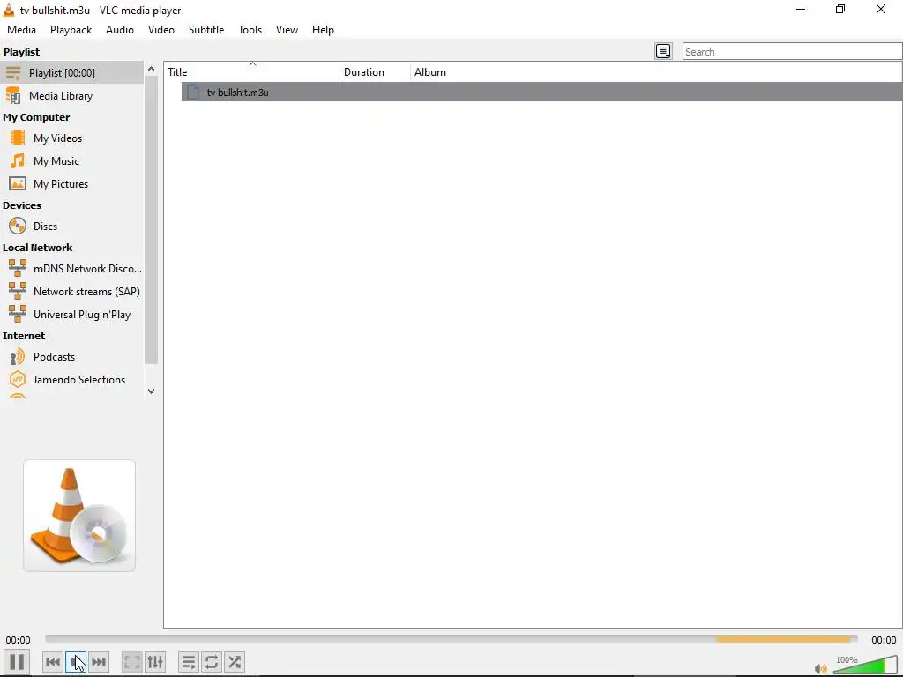Mute audio via speaker icon
The height and width of the screenshot is (677, 903).
821,669
